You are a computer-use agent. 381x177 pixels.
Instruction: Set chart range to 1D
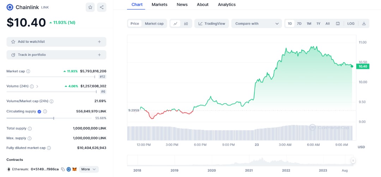pos(290,24)
